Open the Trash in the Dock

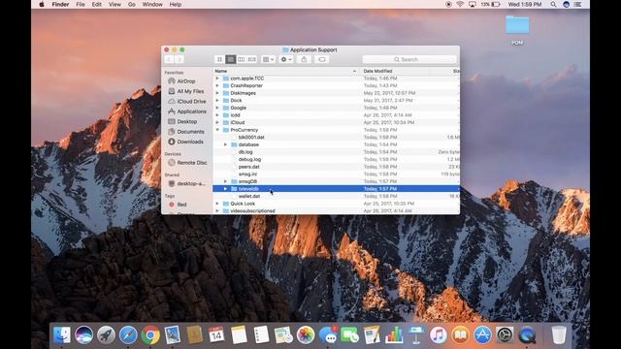(x=559, y=335)
